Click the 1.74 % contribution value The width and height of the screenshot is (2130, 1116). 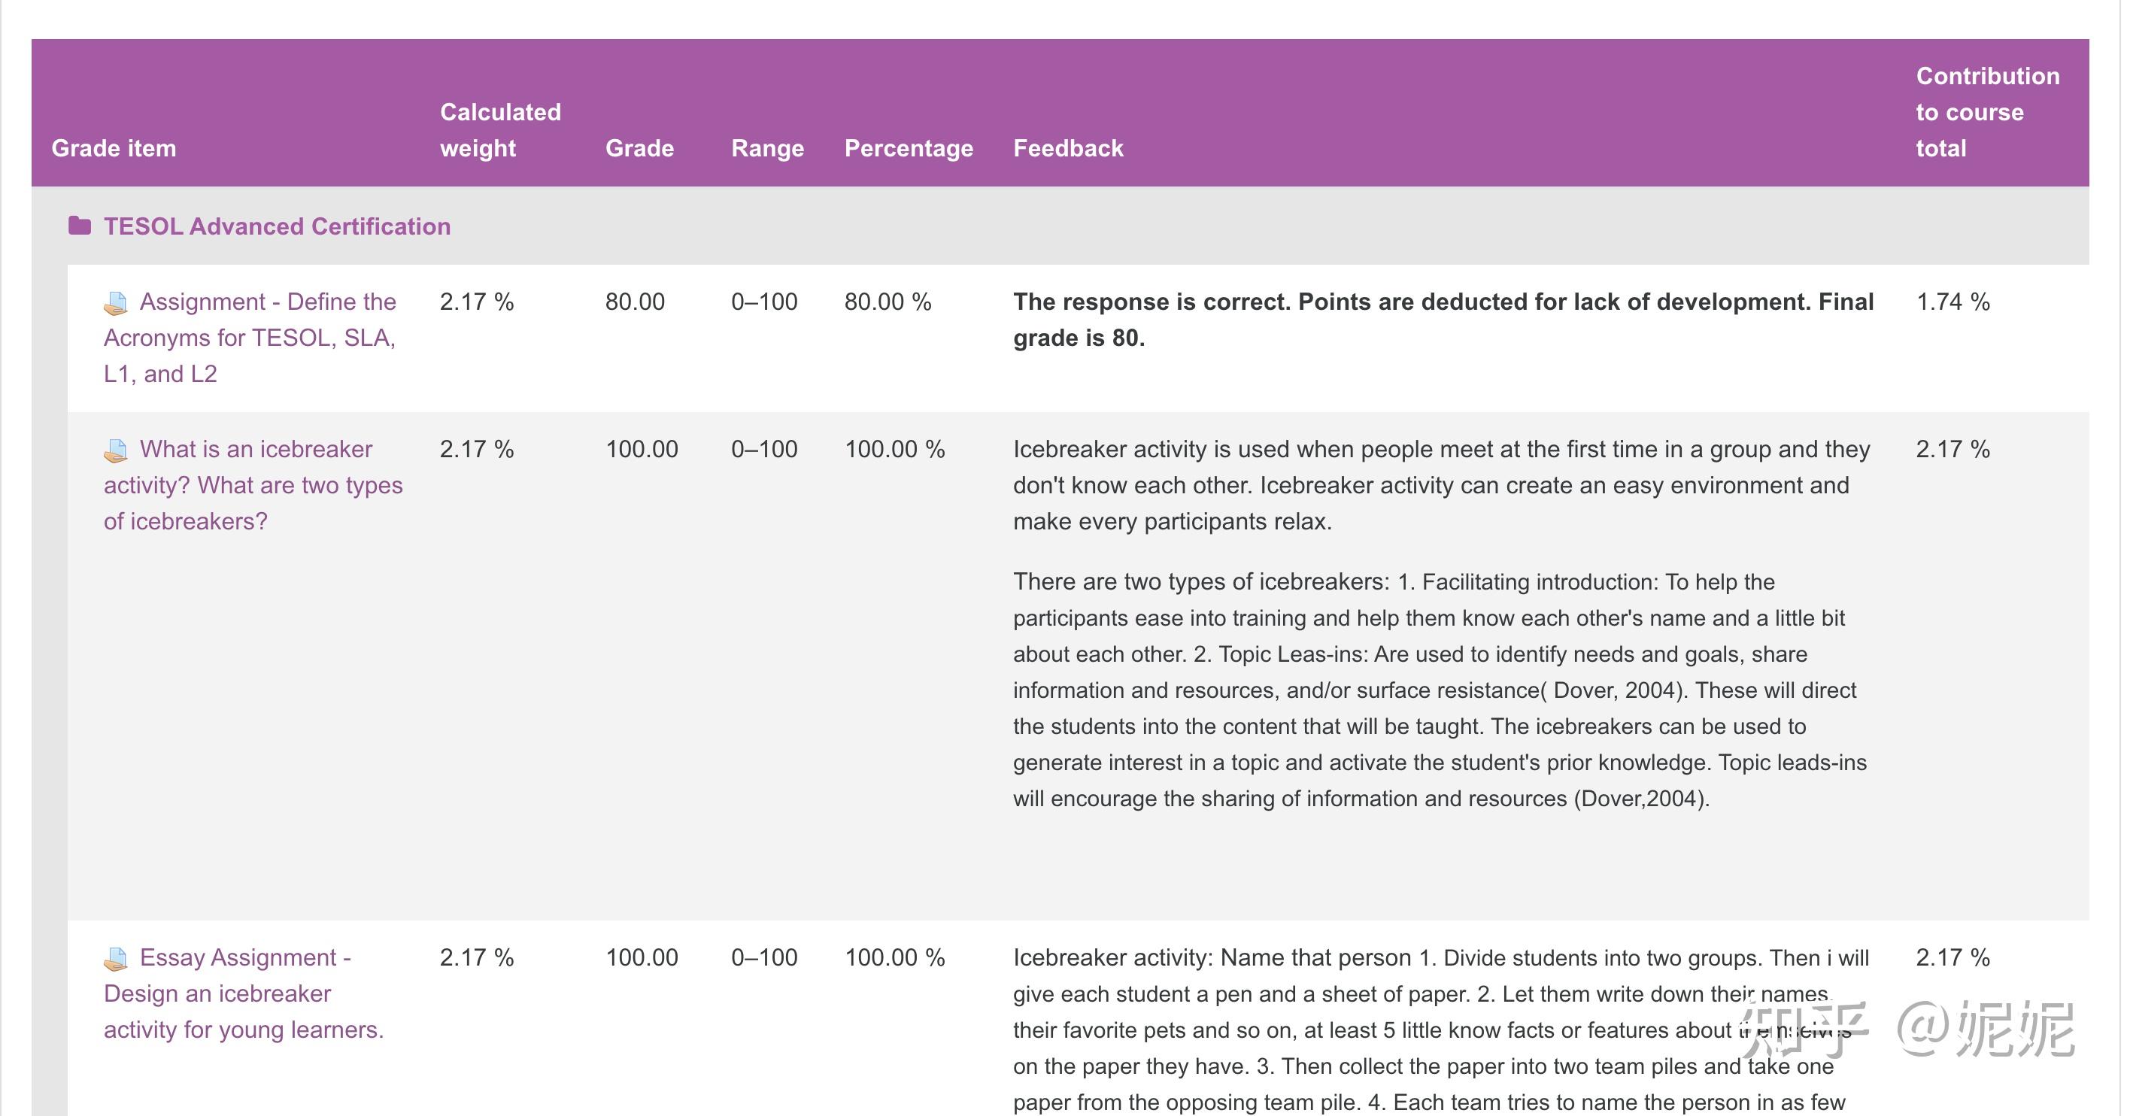pyautogui.click(x=1952, y=302)
